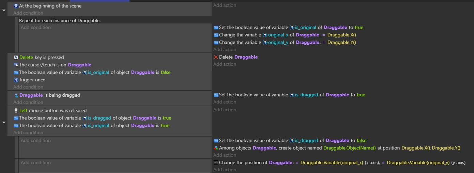Click the position icon in 'Change the position of Draggable'
The image size is (474, 173).
tap(216, 162)
